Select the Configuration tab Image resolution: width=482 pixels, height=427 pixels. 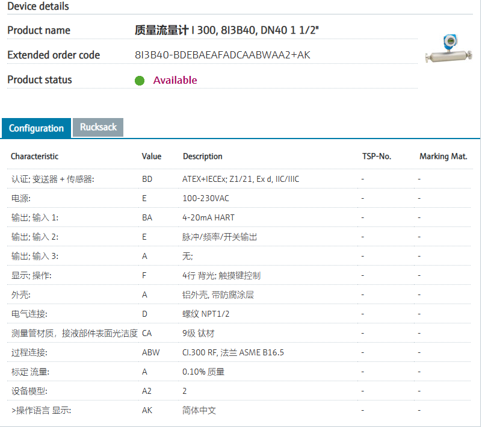click(x=36, y=128)
